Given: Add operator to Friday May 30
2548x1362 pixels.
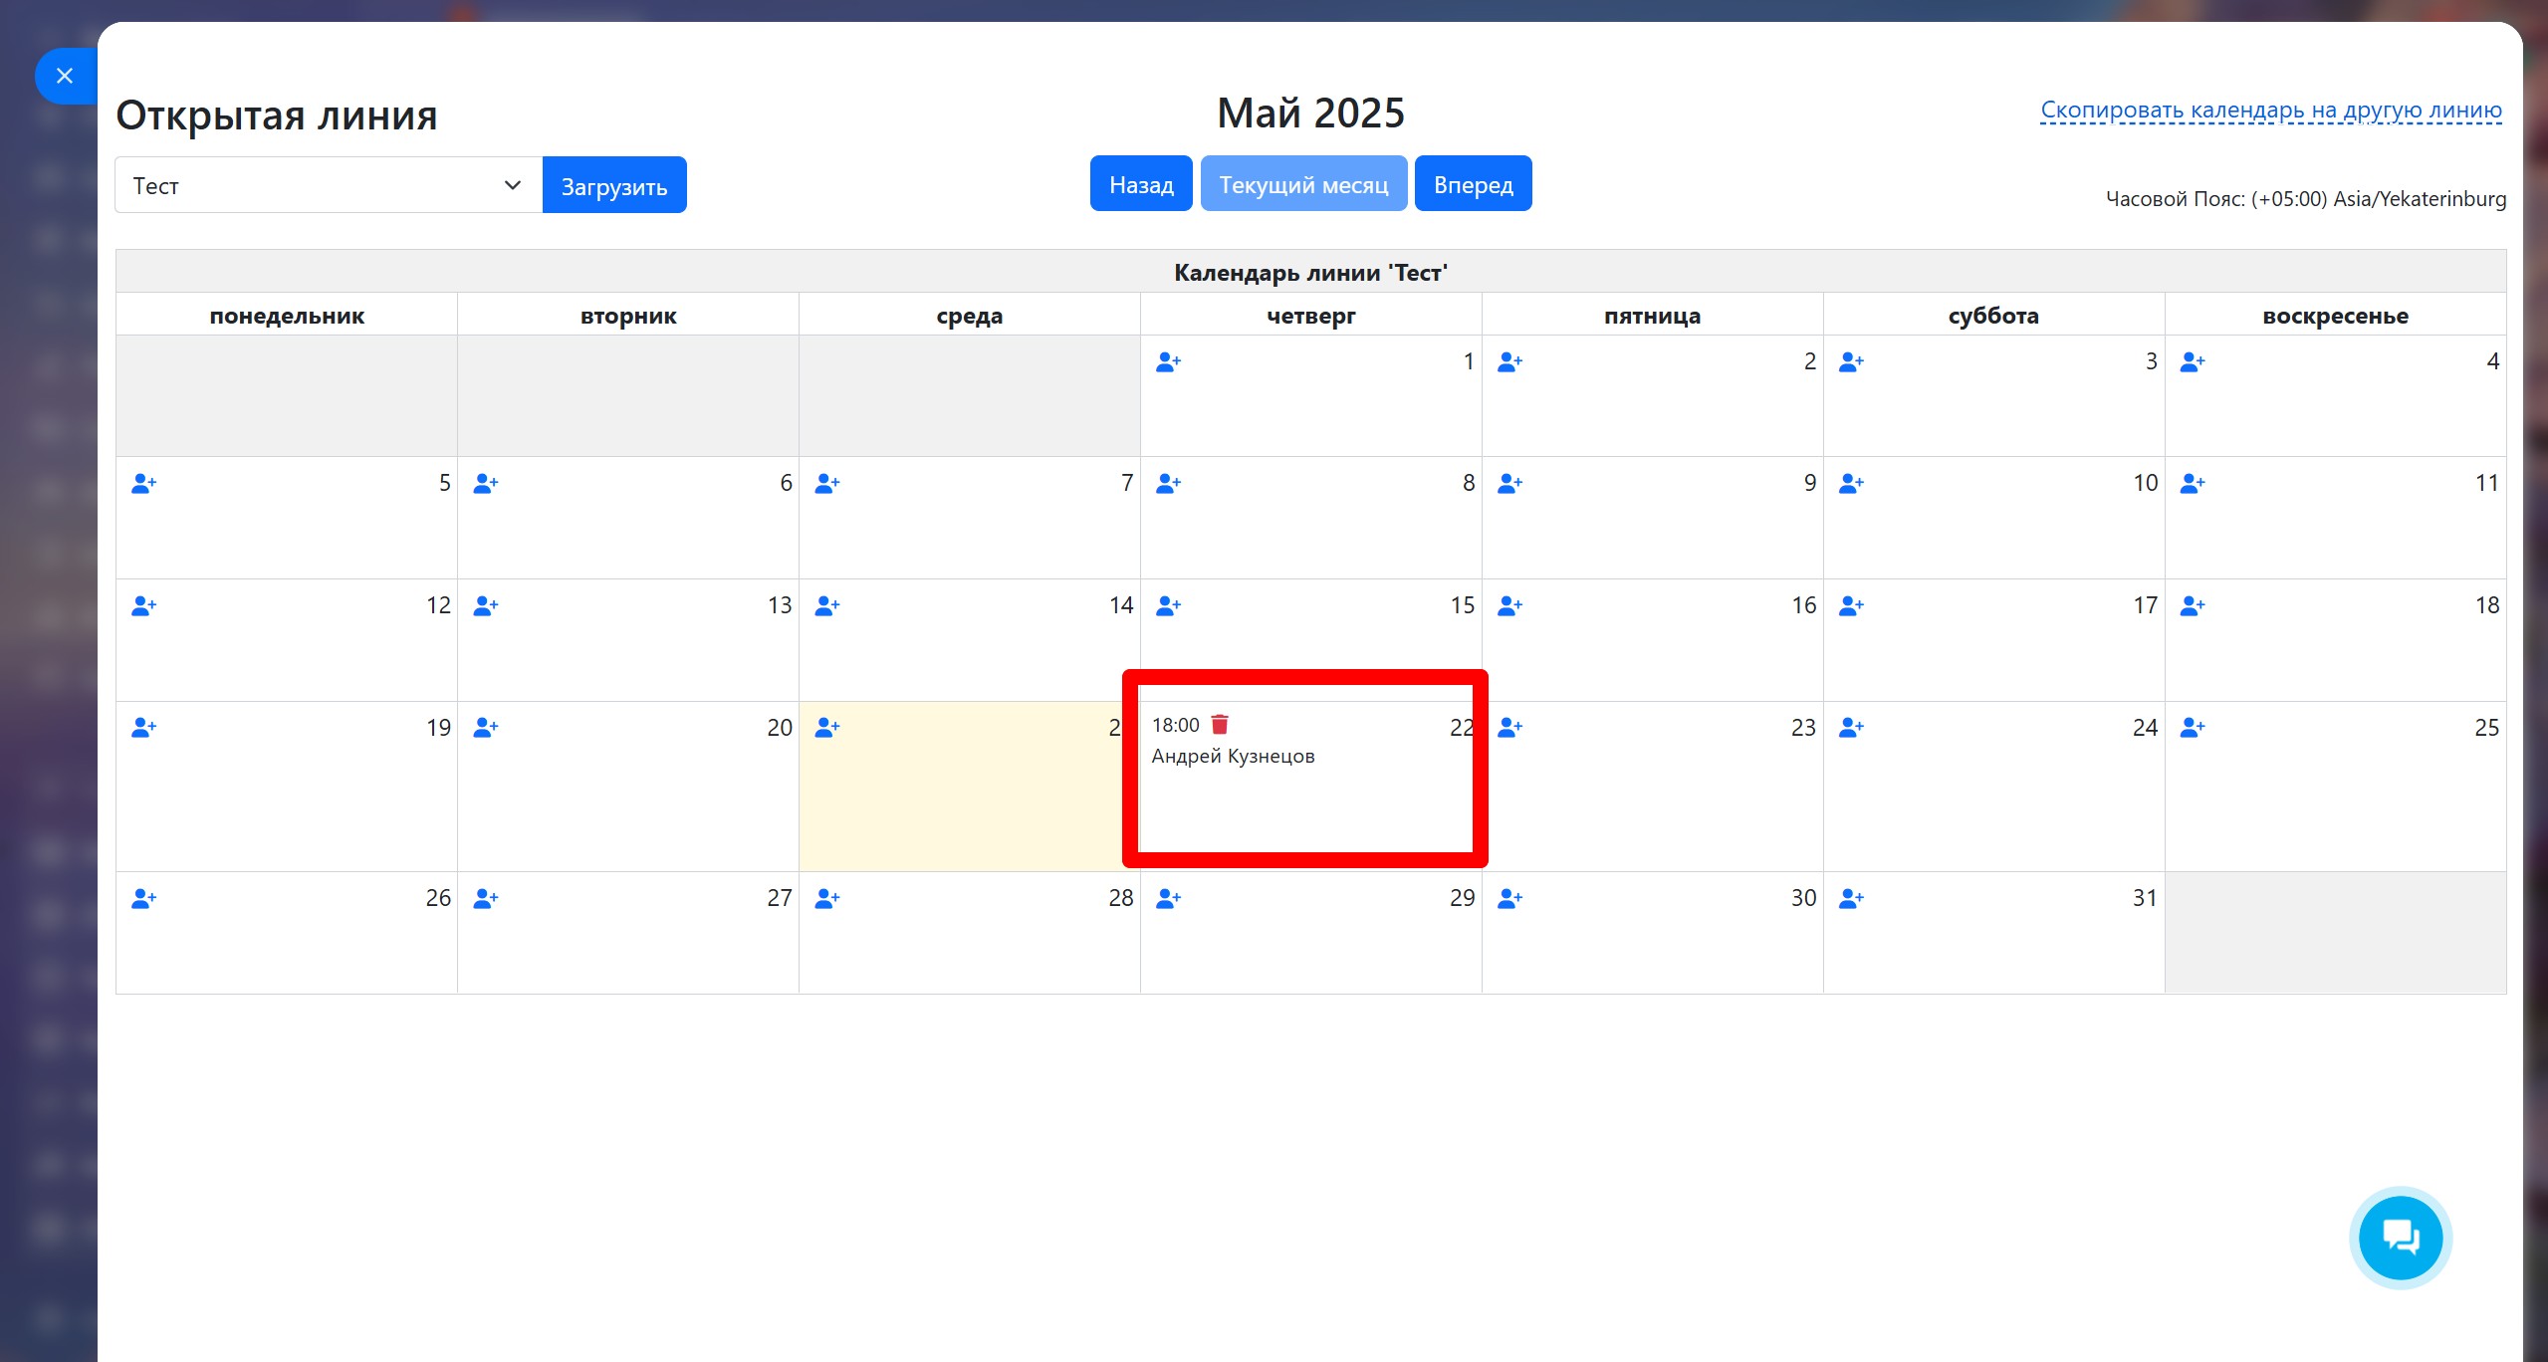Looking at the screenshot, I should coord(1509,899).
